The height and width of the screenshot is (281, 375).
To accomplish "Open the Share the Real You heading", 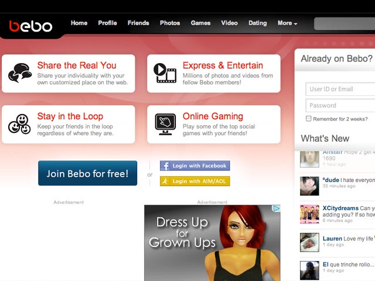I will click(77, 65).
